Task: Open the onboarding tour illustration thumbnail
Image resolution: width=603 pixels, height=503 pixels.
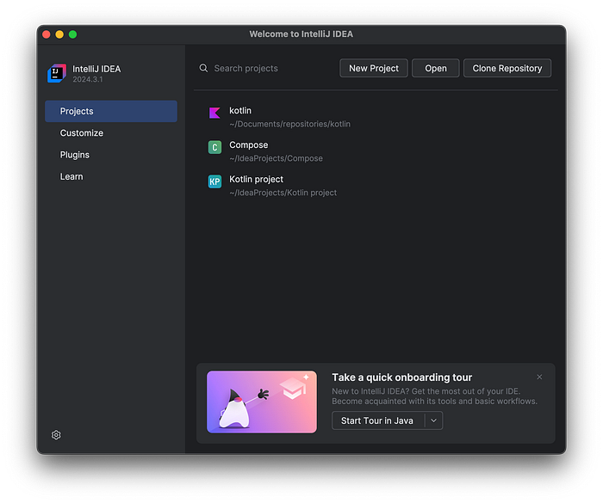Action: (262, 402)
